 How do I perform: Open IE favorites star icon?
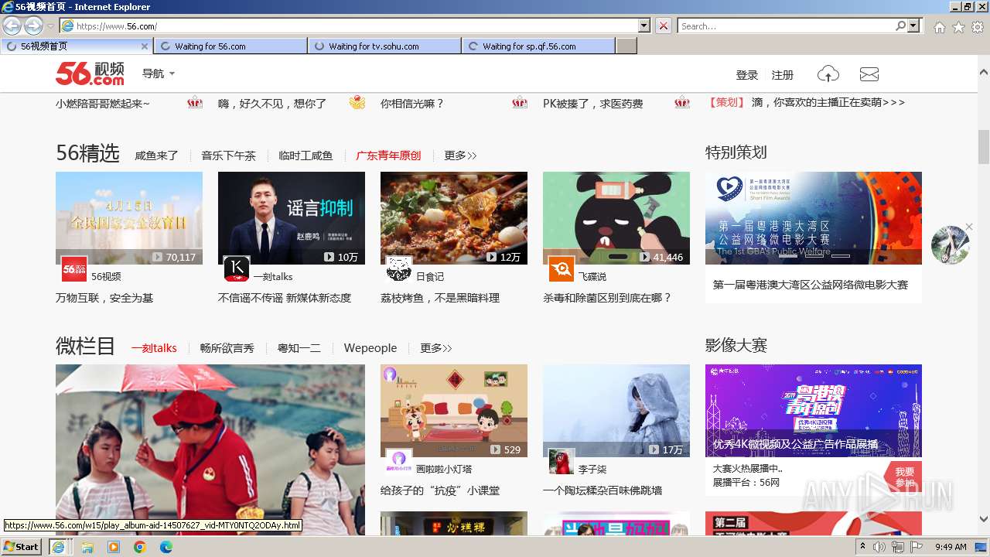[x=958, y=27]
